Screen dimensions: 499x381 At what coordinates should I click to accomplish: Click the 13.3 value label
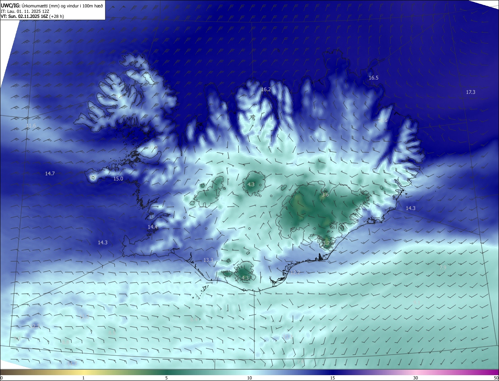[x=208, y=260]
